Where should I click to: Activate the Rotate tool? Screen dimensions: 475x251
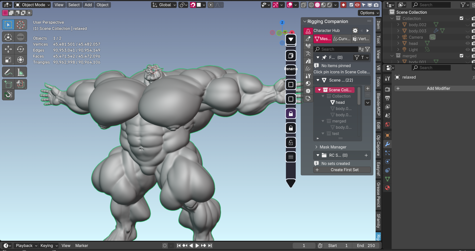click(x=21, y=49)
